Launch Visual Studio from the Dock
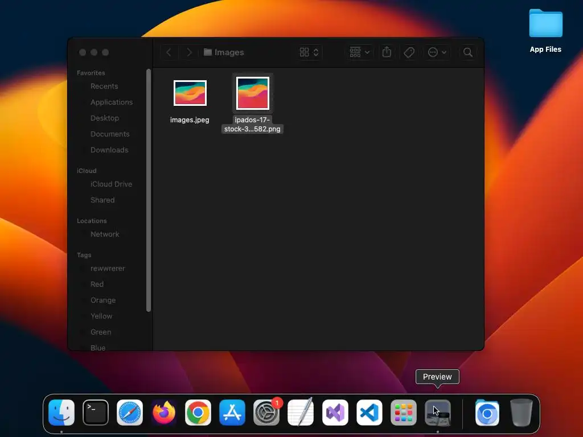The width and height of the screenshot is (583, 437). click(335, 413)
